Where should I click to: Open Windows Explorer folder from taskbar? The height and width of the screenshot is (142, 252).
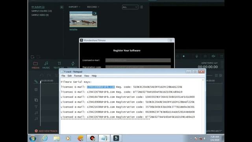point(56,138)
